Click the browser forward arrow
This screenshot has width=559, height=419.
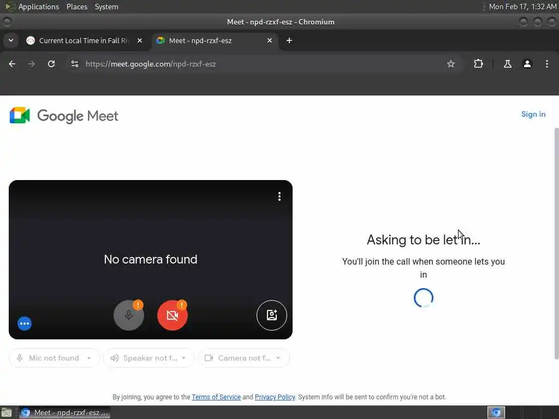(31, 64)
